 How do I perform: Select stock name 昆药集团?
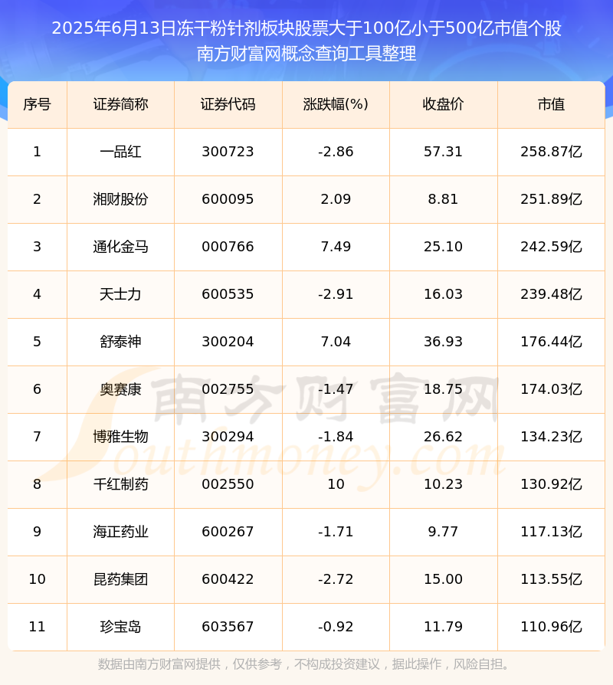tap(120, 579)
